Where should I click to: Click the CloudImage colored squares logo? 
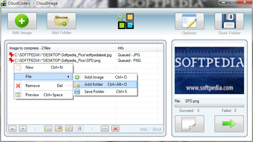click(x=126, y=21)
